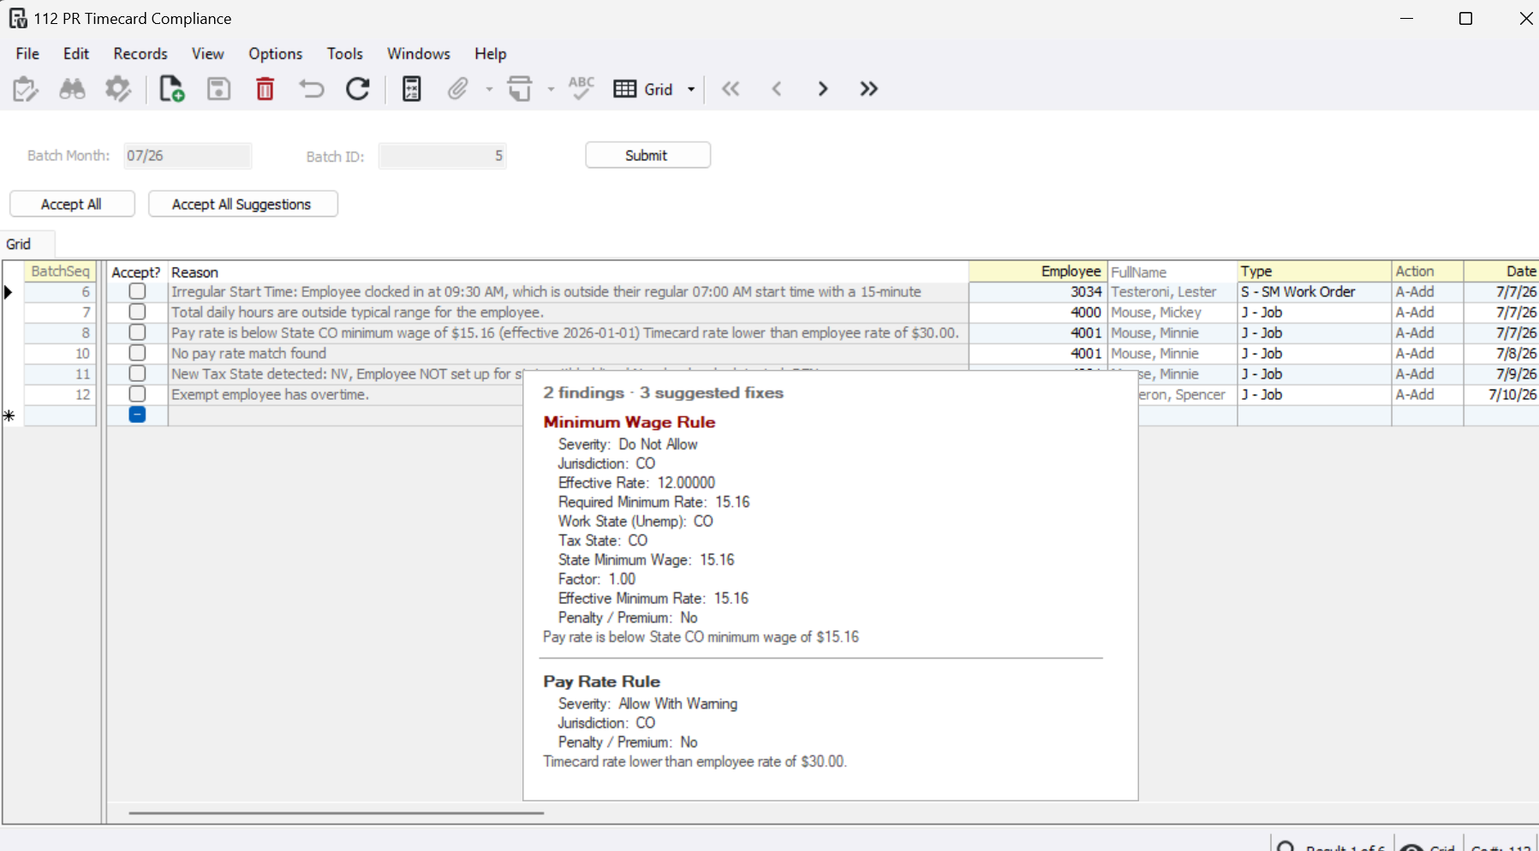Check Accept for the New Tax State detected row

(x=137, y=374)
